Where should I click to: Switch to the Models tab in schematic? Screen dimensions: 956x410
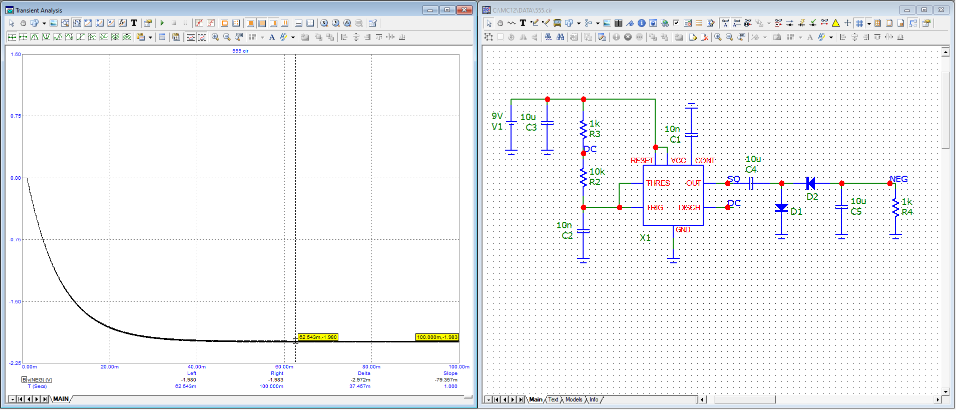coord(574,399)
